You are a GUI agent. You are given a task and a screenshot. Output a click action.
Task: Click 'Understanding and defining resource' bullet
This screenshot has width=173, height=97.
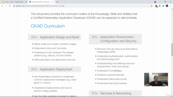coord(116,65)
